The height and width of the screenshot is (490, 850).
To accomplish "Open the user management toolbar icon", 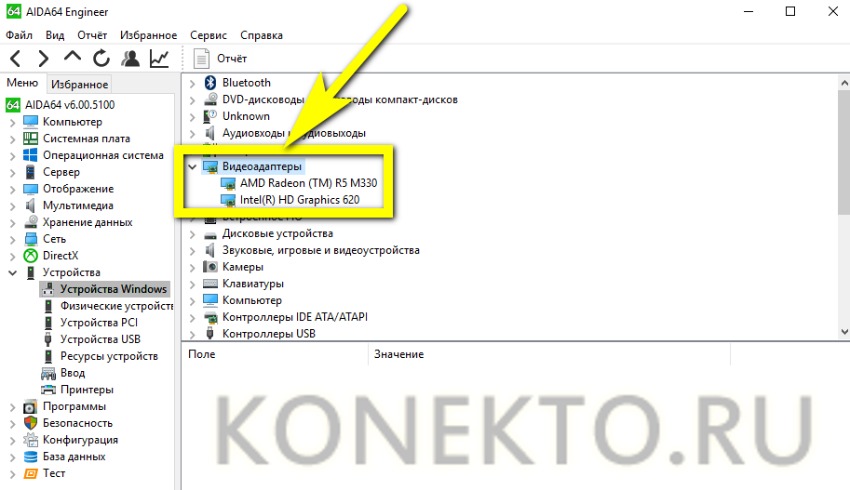I will coord(130,58).
